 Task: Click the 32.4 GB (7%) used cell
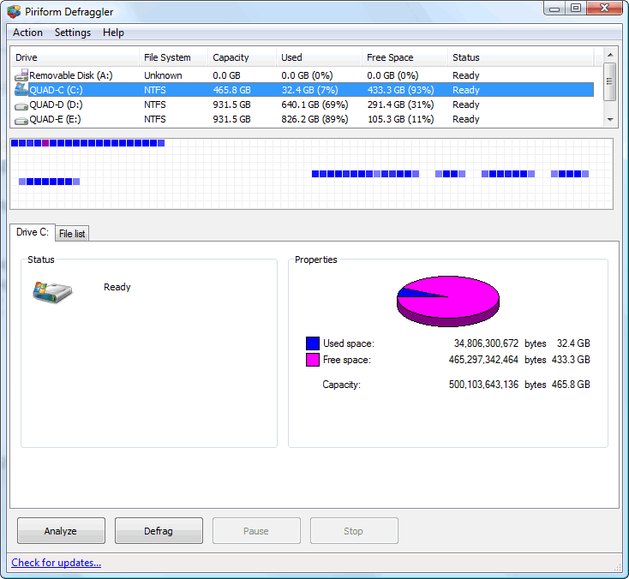click(309, 90)
